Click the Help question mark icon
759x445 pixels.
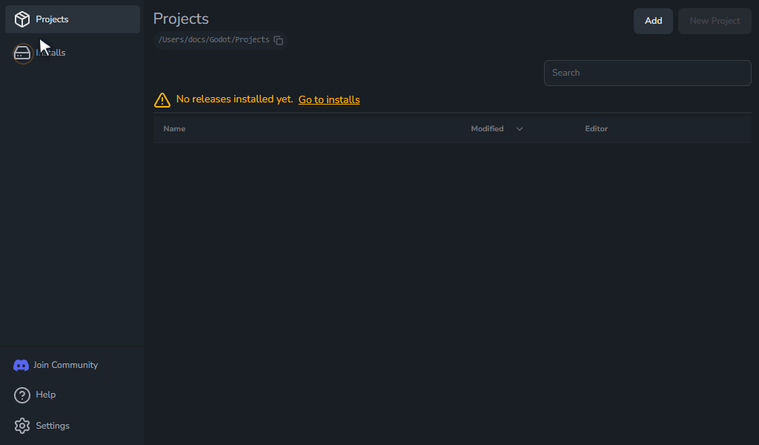point(21,395)
